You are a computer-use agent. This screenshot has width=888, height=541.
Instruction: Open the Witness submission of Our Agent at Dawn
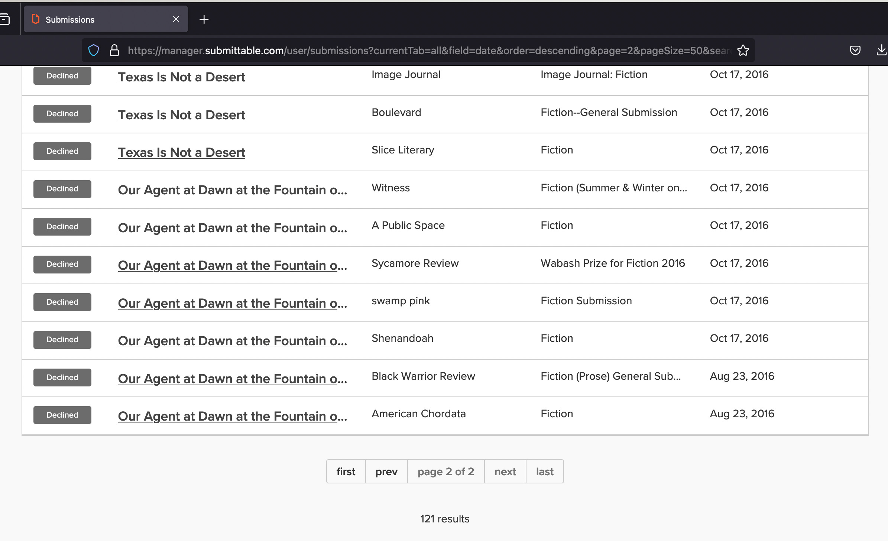click(x=232, y=190)
